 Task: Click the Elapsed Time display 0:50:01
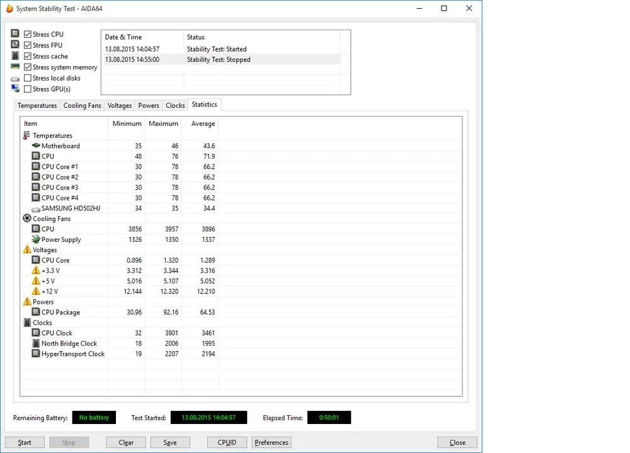coord(329,418)
